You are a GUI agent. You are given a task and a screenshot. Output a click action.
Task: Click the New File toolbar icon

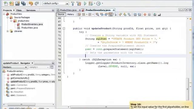click(6, 3)
